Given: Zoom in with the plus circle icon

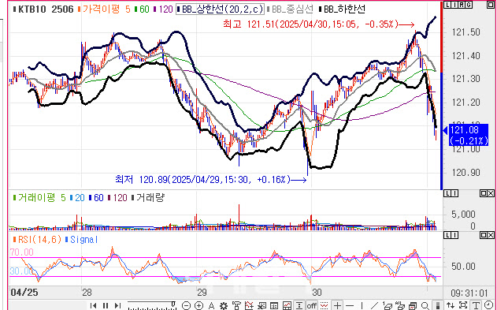Looking at the screenshot, I should 198,305.
